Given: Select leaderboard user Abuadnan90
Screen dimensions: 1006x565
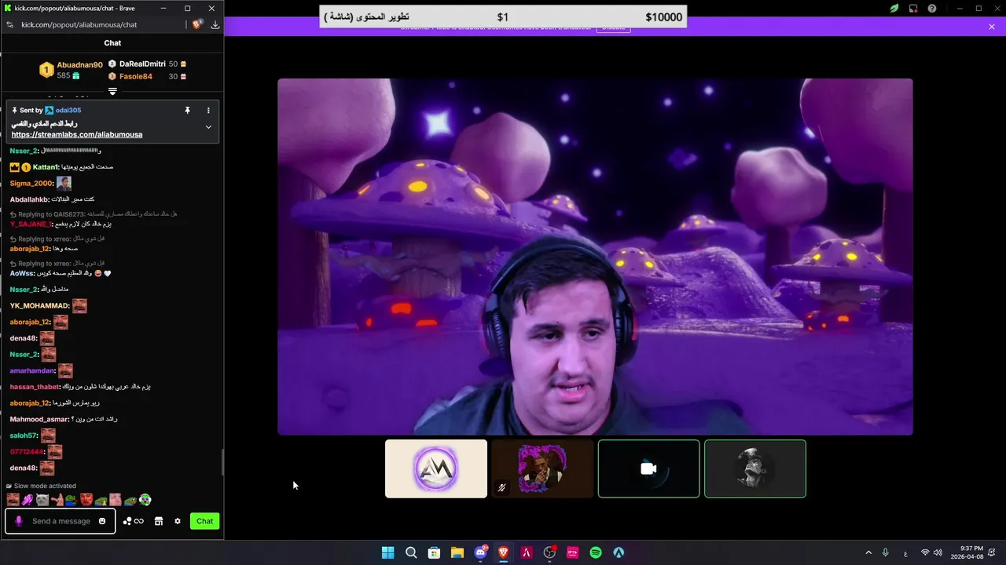Looking at the screenshot, I should tap(79, 65).
